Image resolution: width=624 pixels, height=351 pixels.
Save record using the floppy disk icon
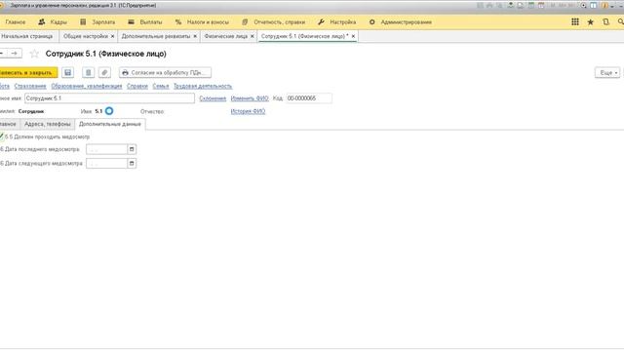(67, 72)
